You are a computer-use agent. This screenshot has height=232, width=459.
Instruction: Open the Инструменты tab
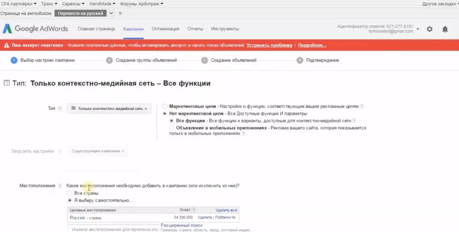[225, 29]
